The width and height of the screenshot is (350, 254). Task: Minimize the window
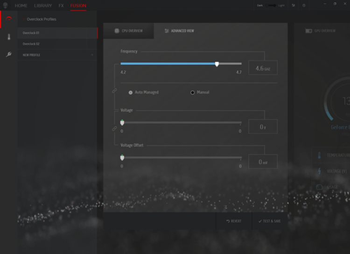tap(325, 4)
